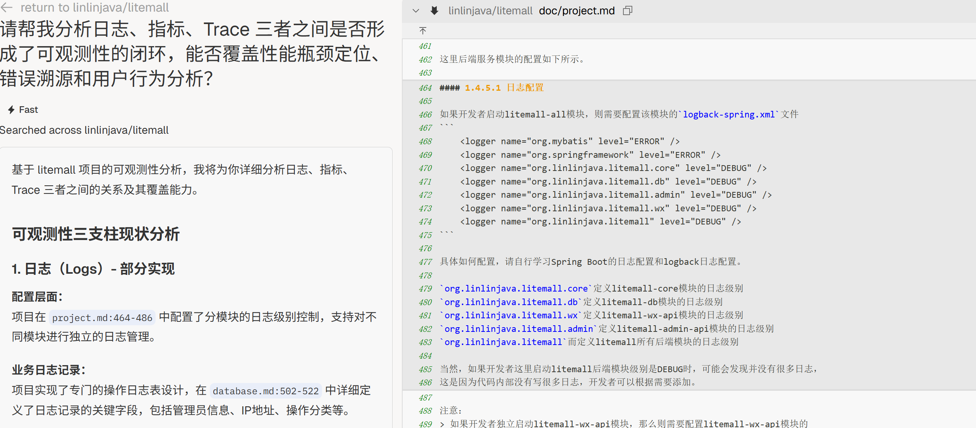
Task: Click the logback-spring.xml inline code on line 466
Action: 729,115
